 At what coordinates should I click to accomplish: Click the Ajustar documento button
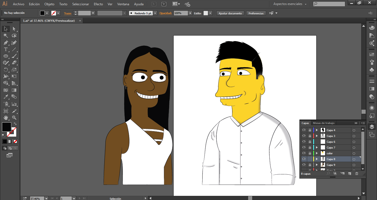click(x=230, y=13)
